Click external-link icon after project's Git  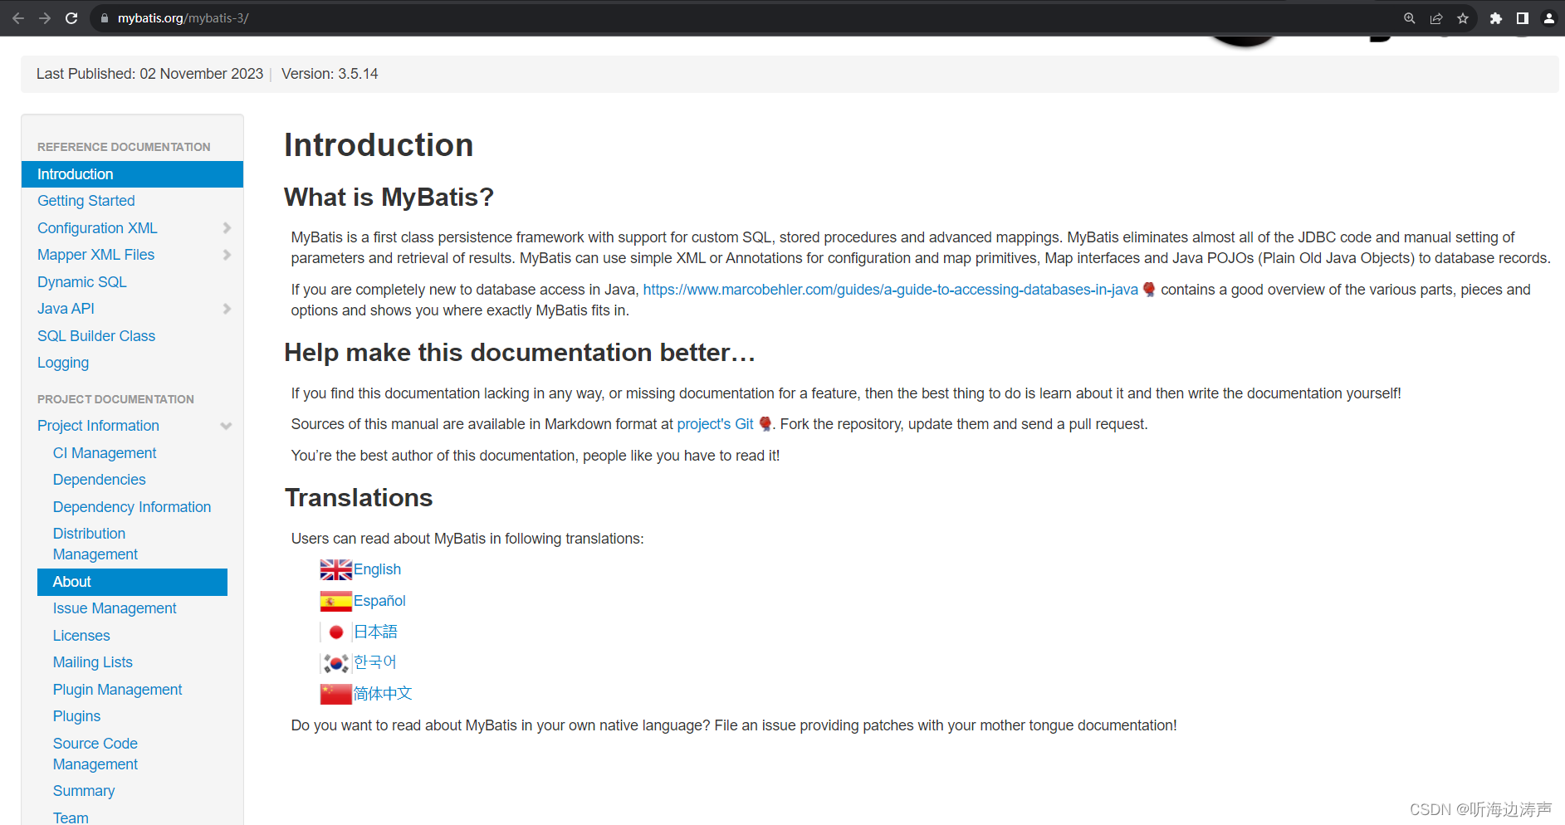(765, 424)
